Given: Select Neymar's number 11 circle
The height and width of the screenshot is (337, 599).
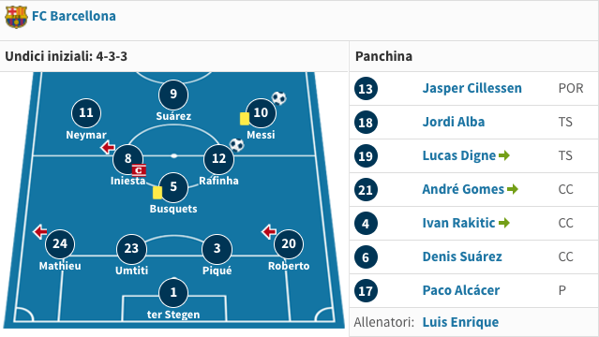Looking at the screenshot, I should pos(86,113).
